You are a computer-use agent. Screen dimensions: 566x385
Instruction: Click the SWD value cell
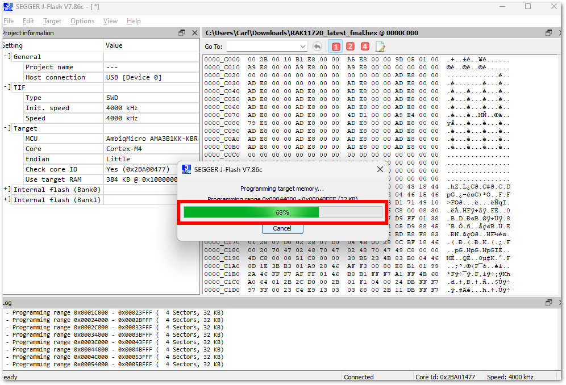click(x=151, y=98)
